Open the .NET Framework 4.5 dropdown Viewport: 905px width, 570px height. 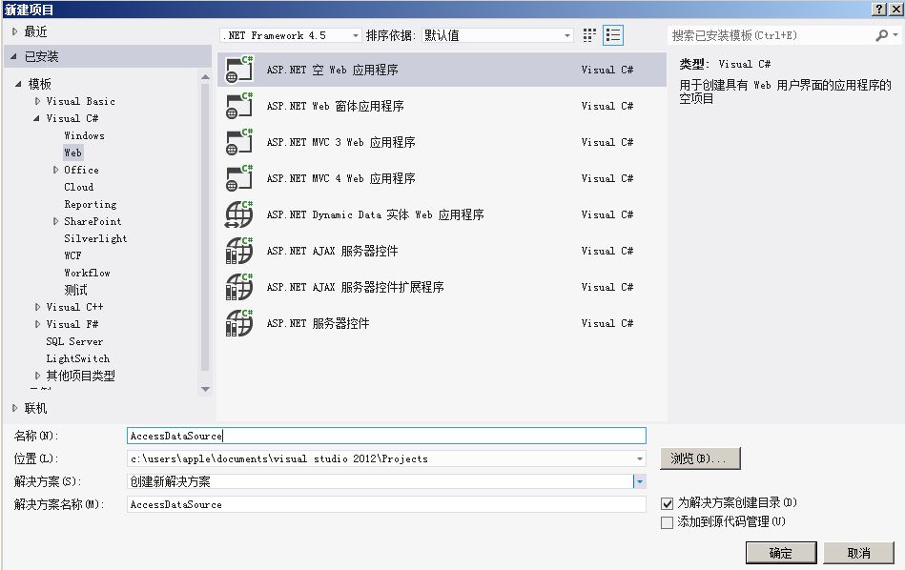point(291,36)
